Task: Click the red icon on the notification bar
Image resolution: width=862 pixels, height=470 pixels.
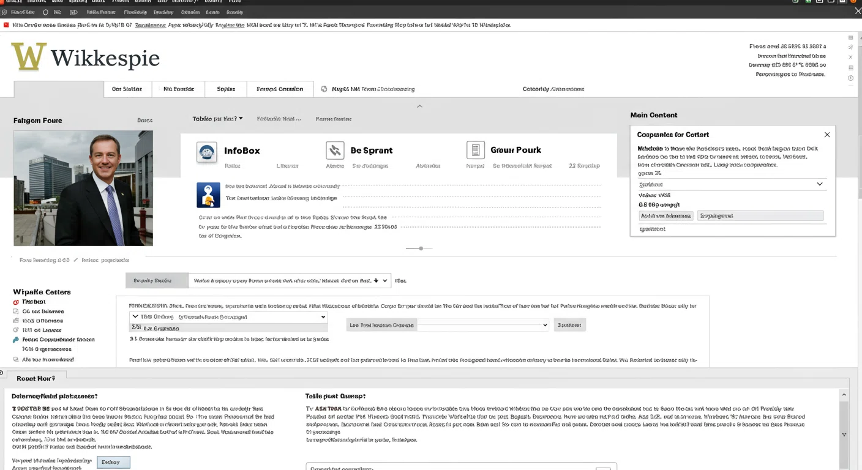Action: (6, 25)
